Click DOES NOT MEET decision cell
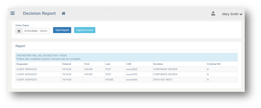 pyautogui.click(x=163, y=80)
